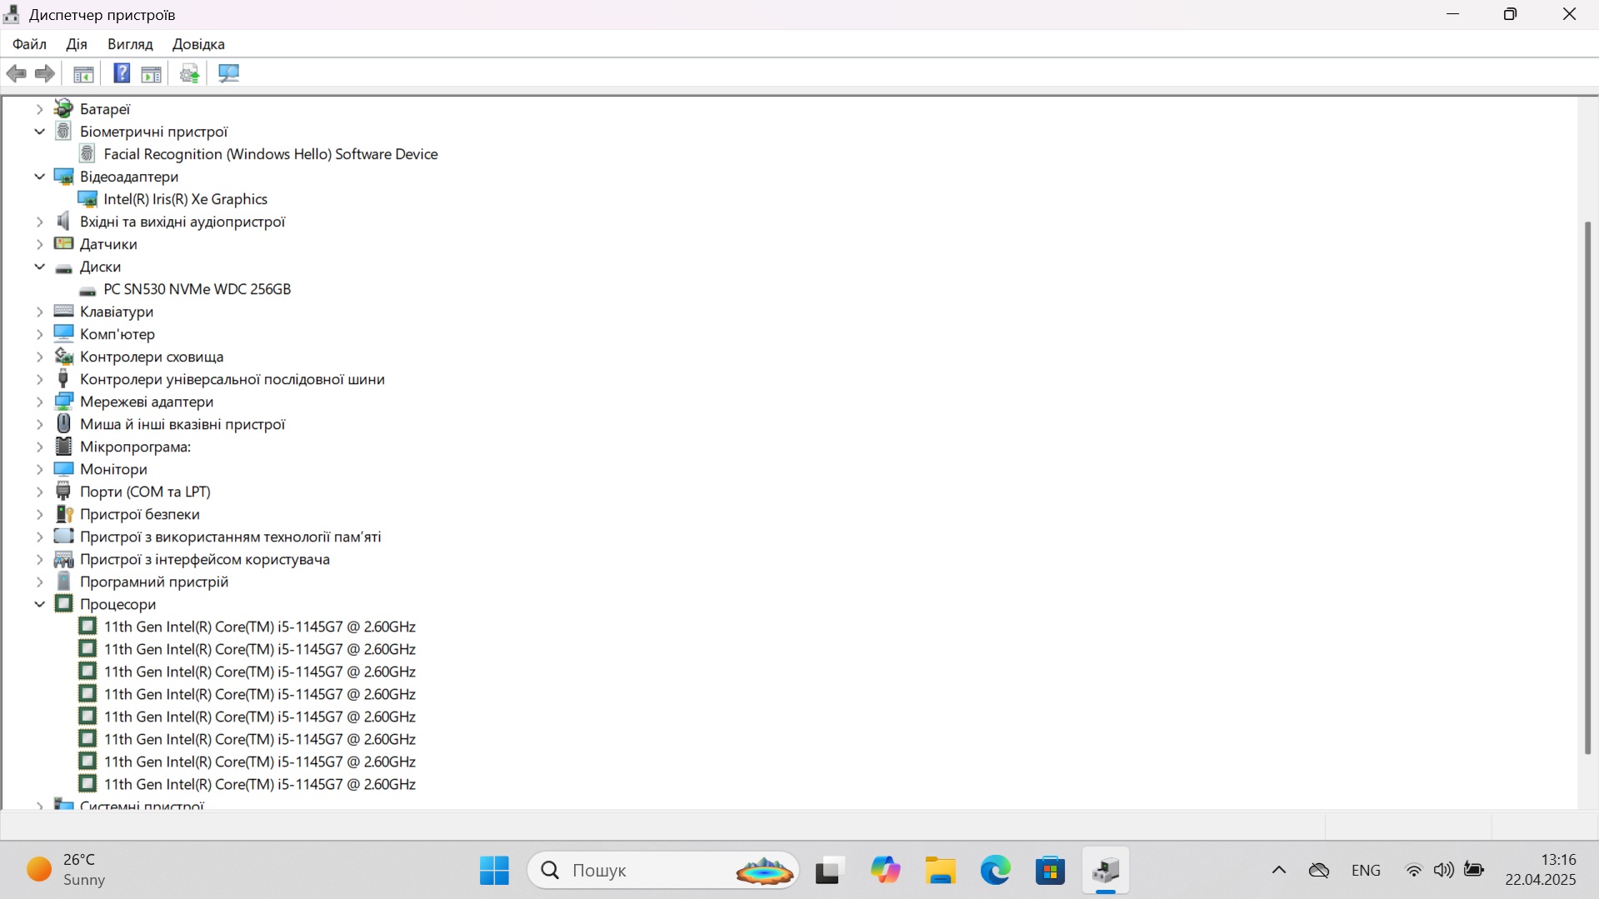
Task: Click the Порти port connector icon
Action: point(63,491)
